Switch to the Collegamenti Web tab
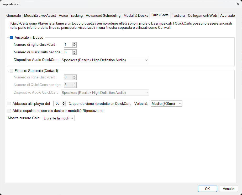This screenshot has height=195, width=242. pos(202,15)
